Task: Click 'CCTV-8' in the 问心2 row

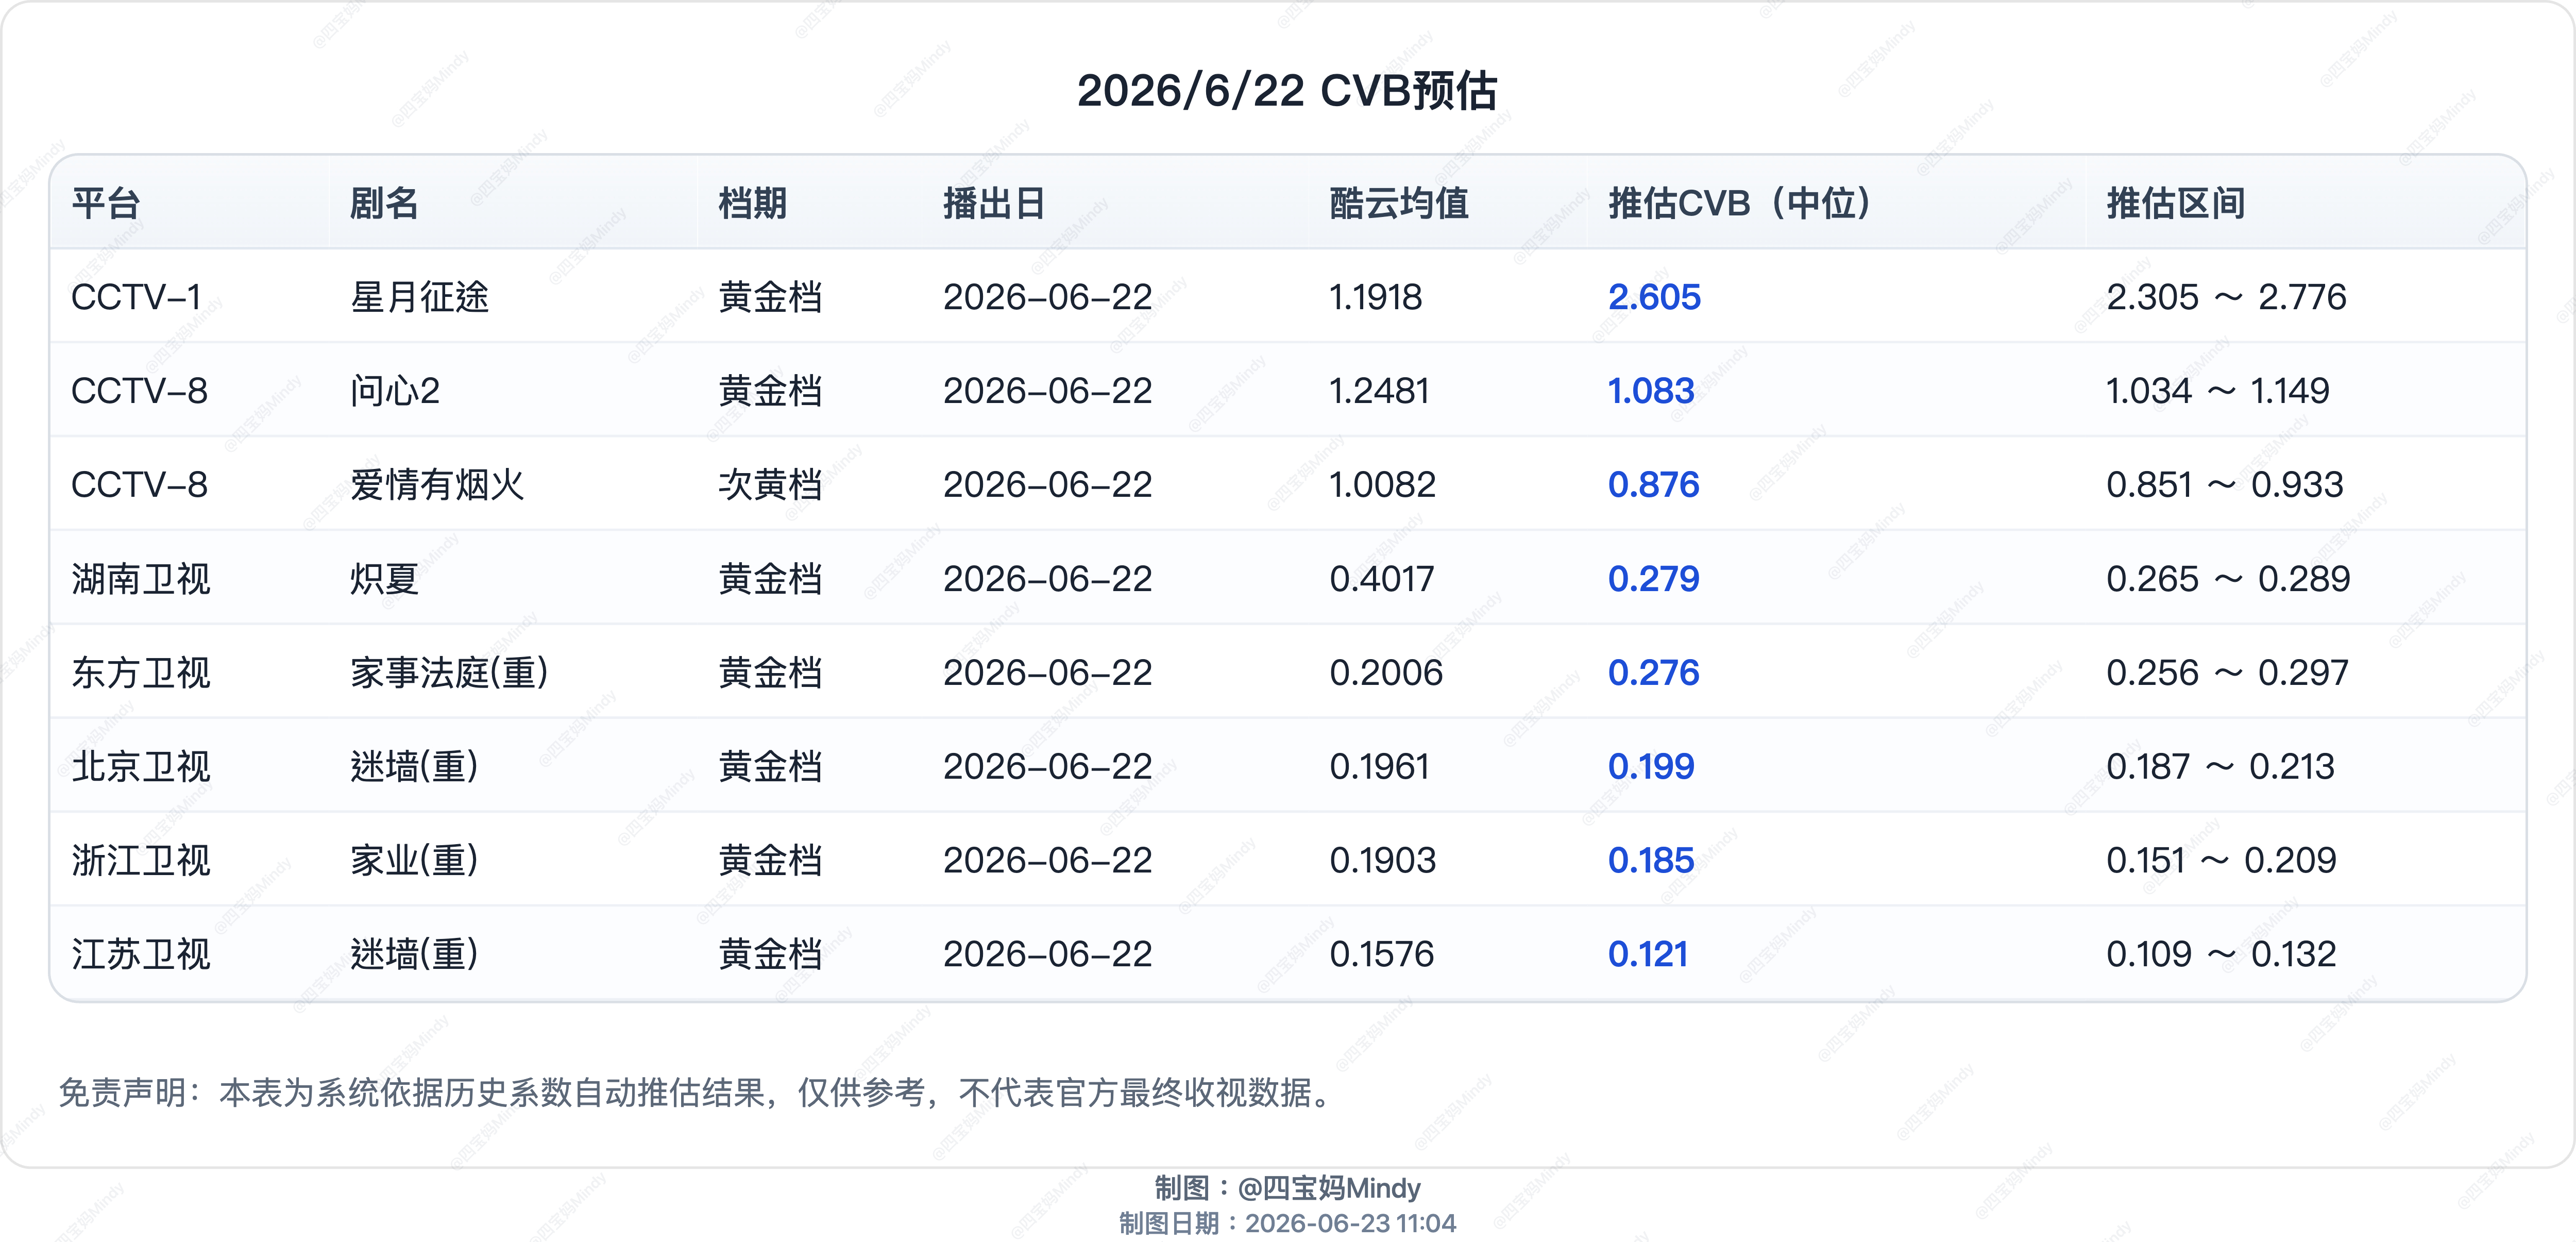Action: pyautogui.click(x=139, y=391)
